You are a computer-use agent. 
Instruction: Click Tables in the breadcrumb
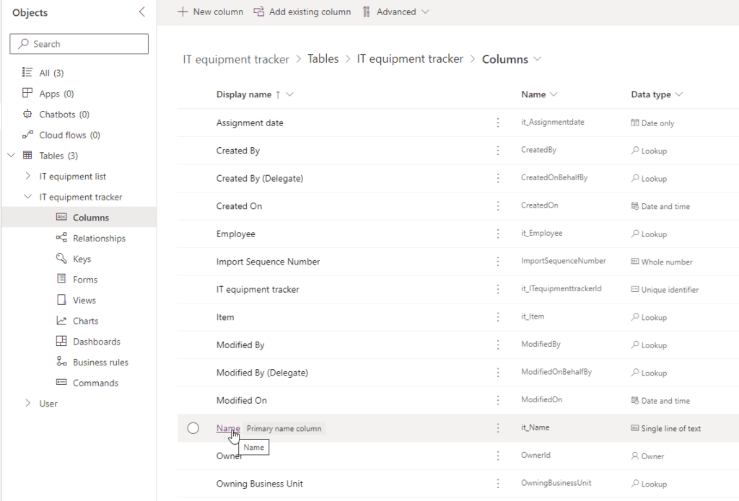[323, 59]
